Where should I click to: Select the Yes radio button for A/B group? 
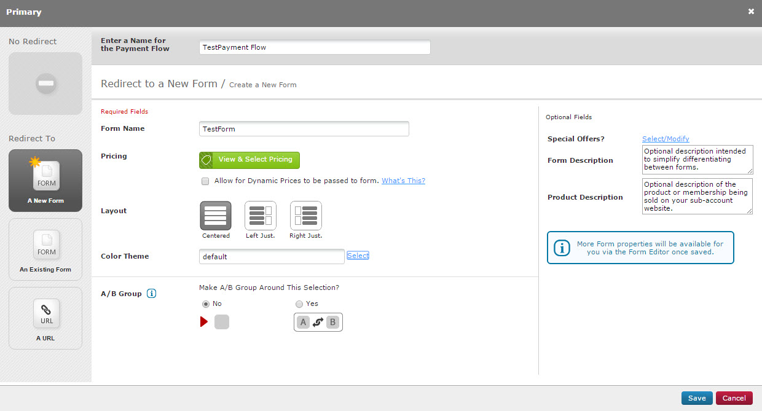299,304
